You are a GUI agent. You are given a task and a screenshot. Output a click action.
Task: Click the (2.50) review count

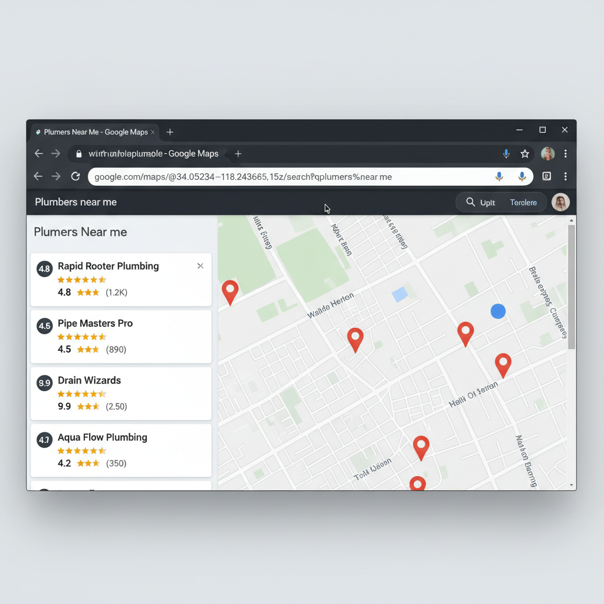coord(116,406)
